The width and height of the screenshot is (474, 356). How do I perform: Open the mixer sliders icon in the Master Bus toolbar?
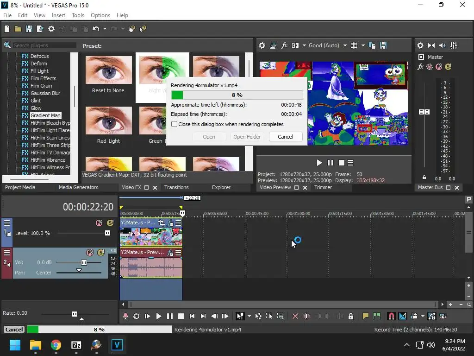pyautogui.click(x=454, y=45)
